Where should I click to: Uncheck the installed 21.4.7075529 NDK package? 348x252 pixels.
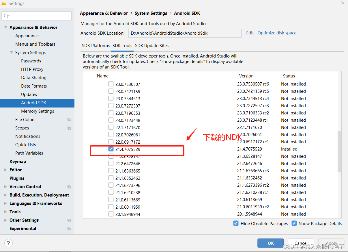pos(111,149)
